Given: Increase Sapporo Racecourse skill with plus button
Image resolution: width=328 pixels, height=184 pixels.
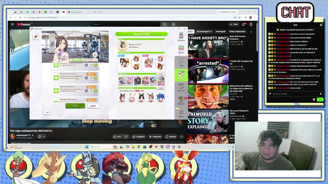Looking at the screenshot, I should (x=96, y=90).
